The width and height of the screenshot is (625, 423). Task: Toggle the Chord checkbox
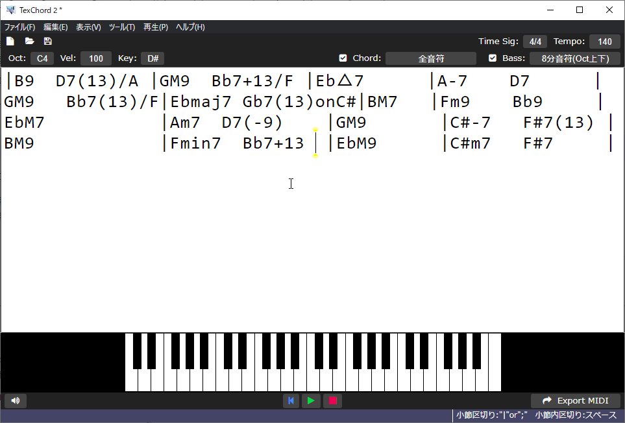pos(343,58)
